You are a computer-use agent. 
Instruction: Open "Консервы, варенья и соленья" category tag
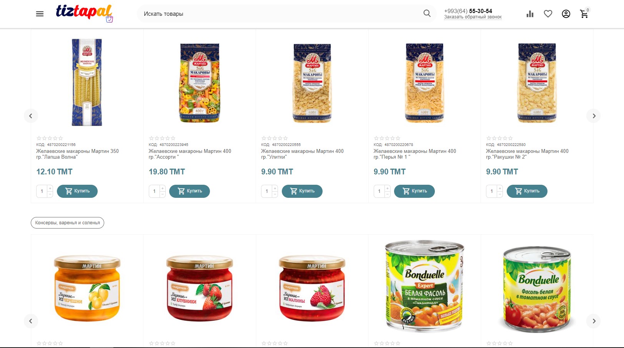67,223
